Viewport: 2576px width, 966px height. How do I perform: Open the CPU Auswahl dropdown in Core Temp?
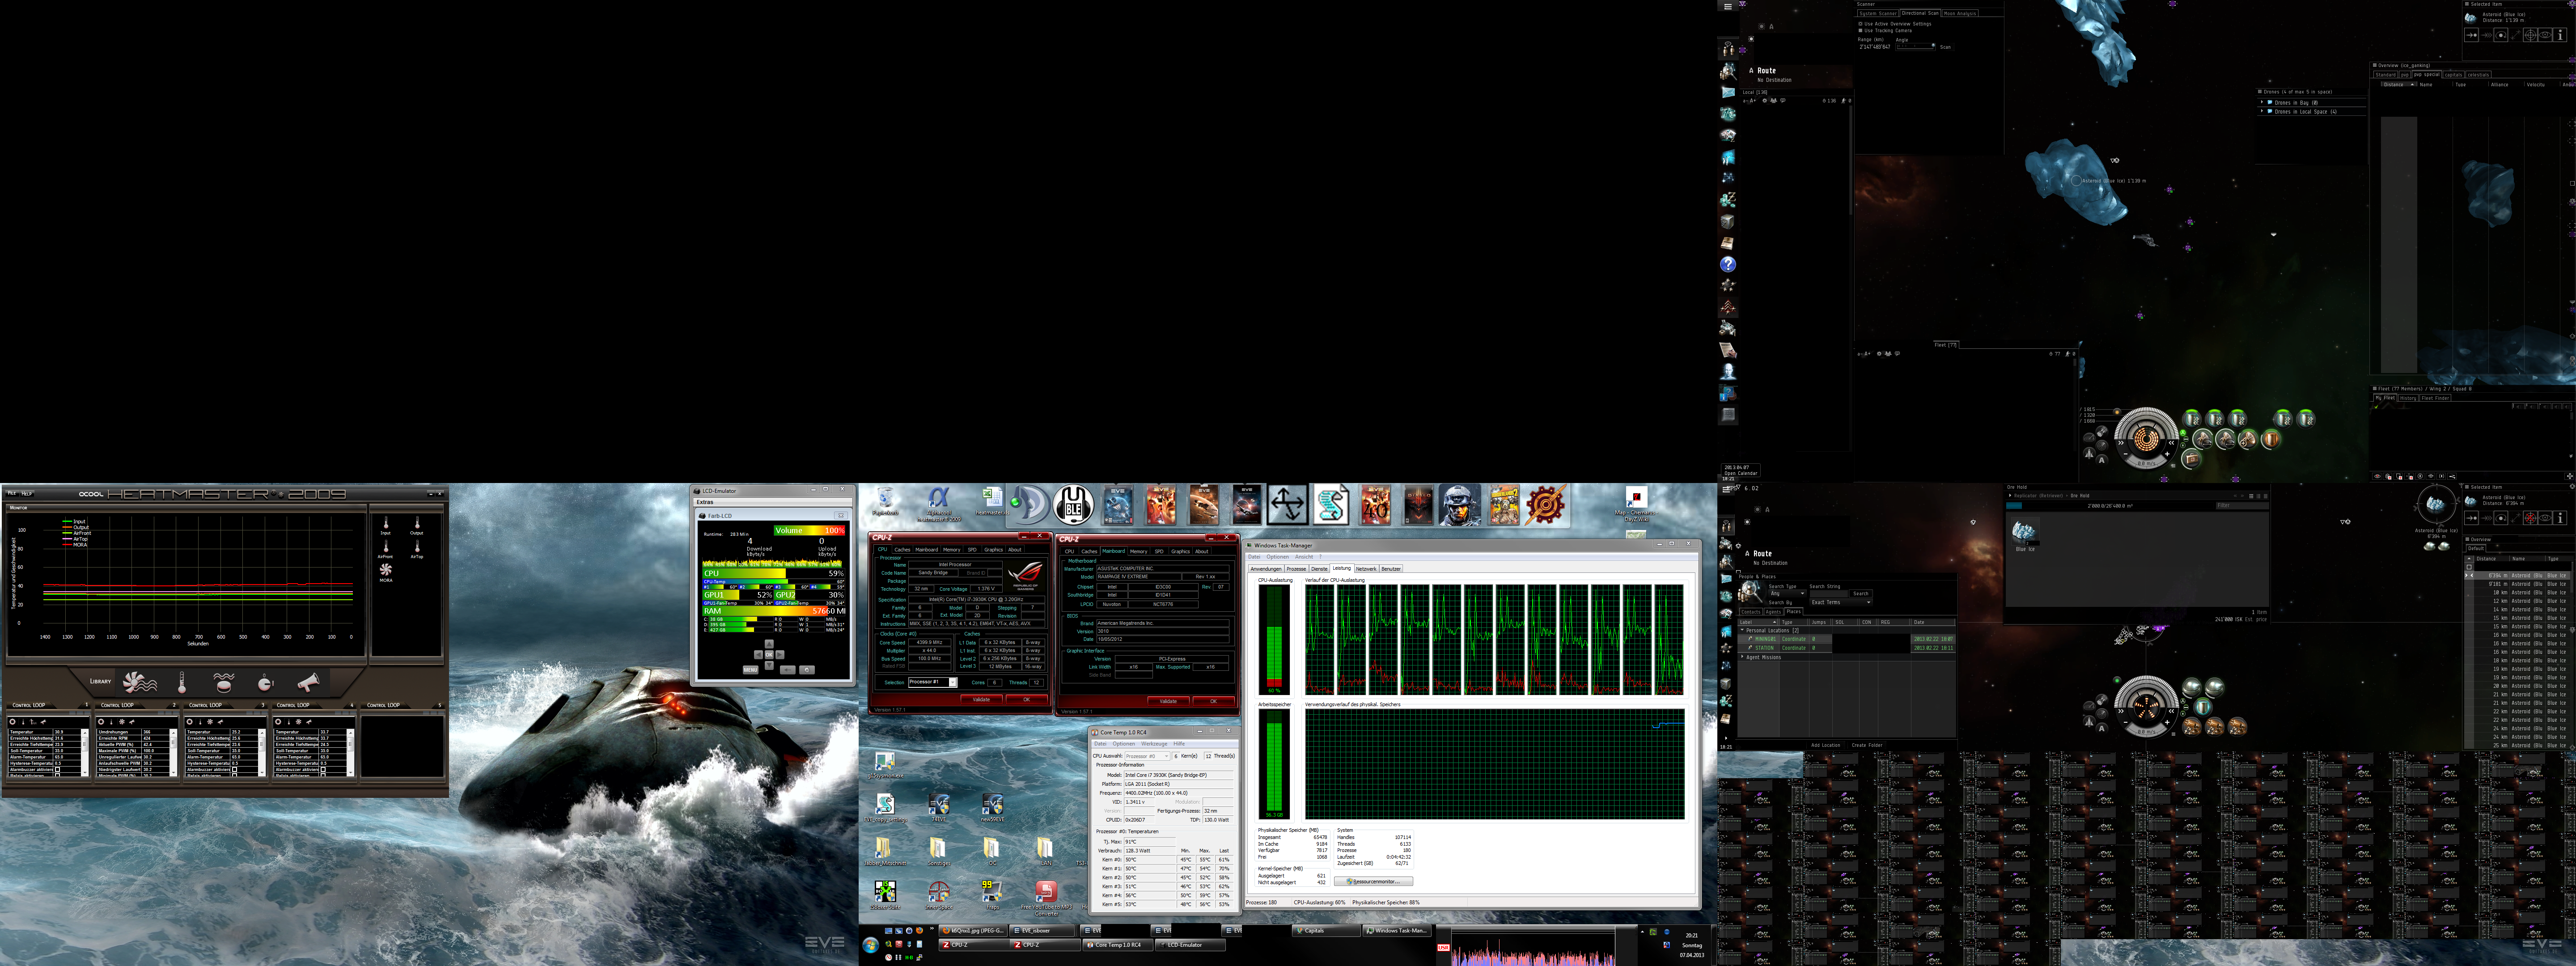point(1148,756)
